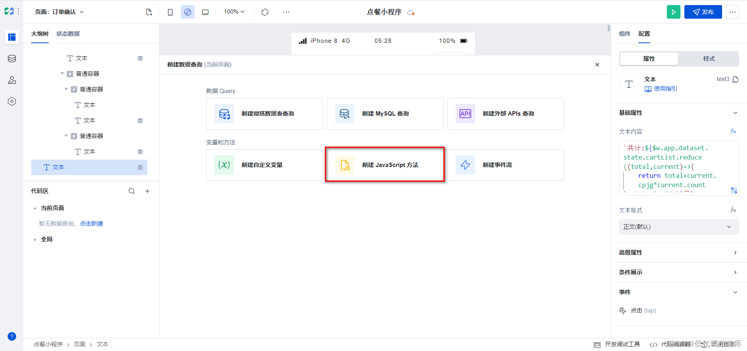Copy the text3 component ID

735,79
